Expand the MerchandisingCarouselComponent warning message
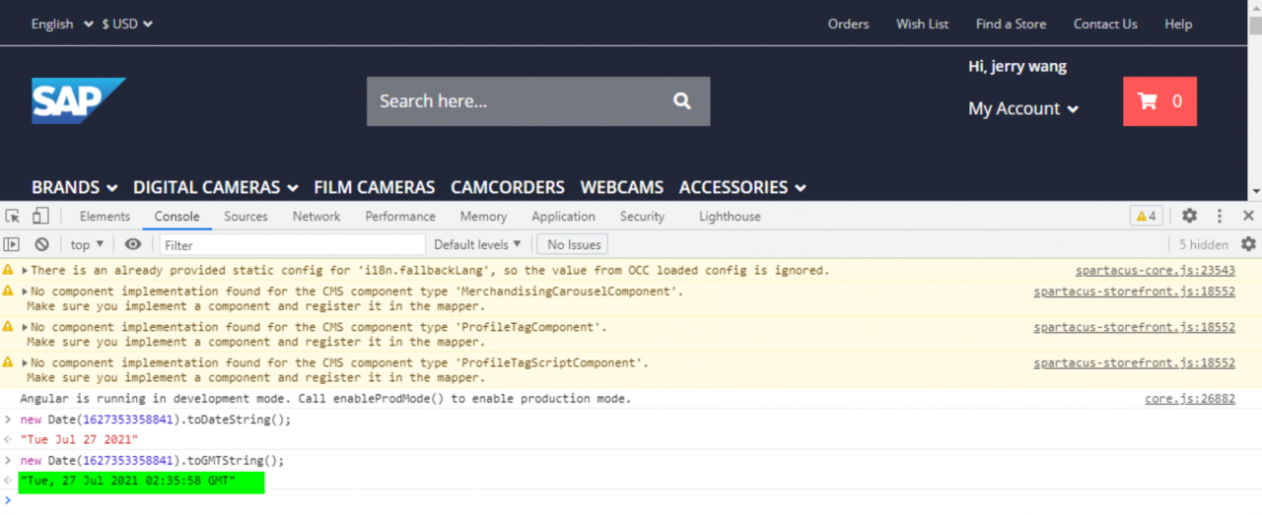Viewport: 1262px width, 515px height. (x=25, y=291)
